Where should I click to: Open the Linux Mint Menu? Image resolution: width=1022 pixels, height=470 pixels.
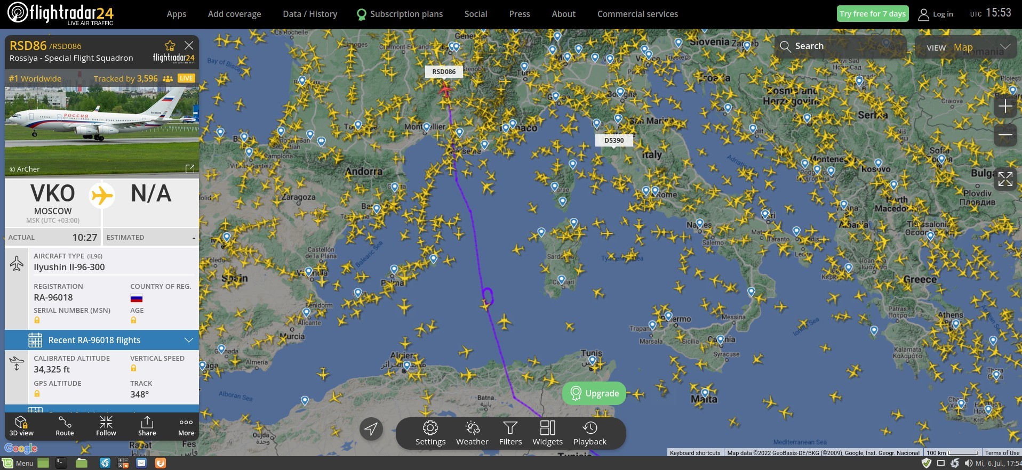point(18,463)
